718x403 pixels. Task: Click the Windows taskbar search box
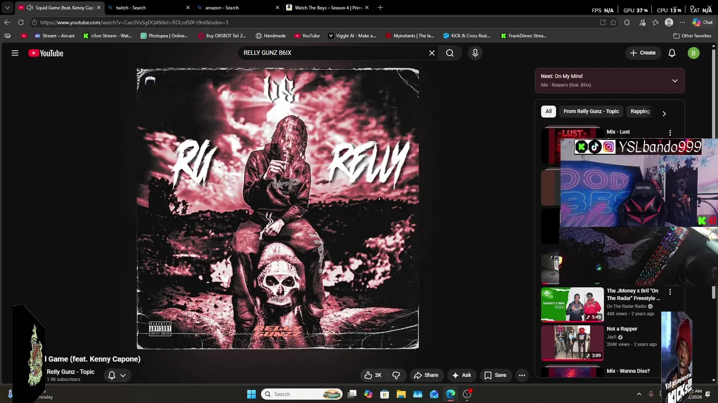[302, 394]
